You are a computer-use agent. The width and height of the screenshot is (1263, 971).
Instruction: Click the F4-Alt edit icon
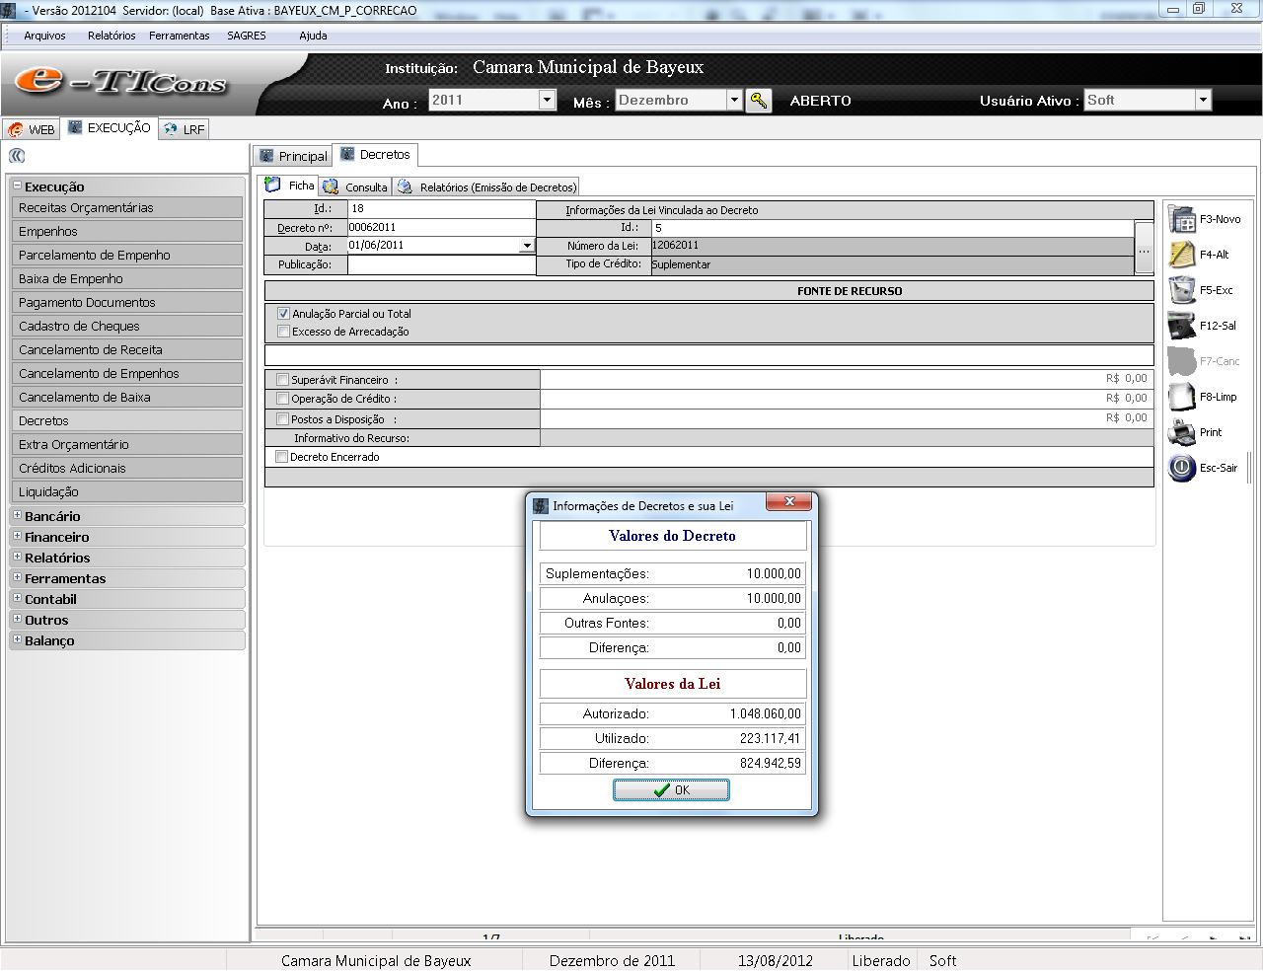pyautogui.click(x=1182, y=255)
